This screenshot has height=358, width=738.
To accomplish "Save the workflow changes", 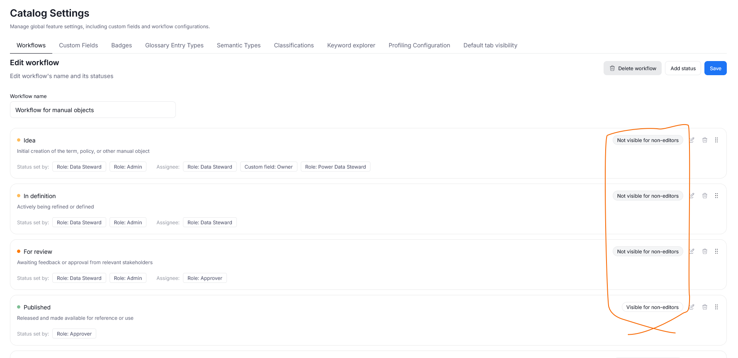I will tap(716, 68).
